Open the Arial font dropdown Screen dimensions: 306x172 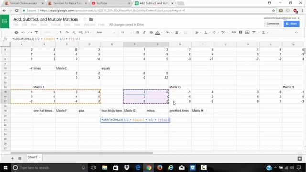click(106, 32)
